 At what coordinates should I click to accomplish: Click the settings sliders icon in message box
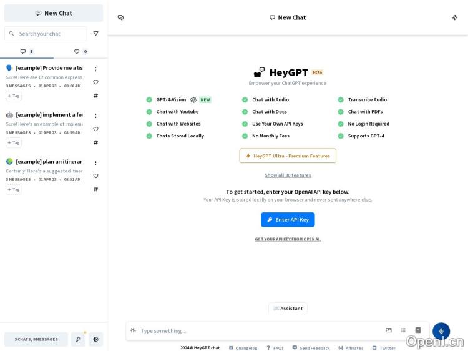tap(133, 330)
